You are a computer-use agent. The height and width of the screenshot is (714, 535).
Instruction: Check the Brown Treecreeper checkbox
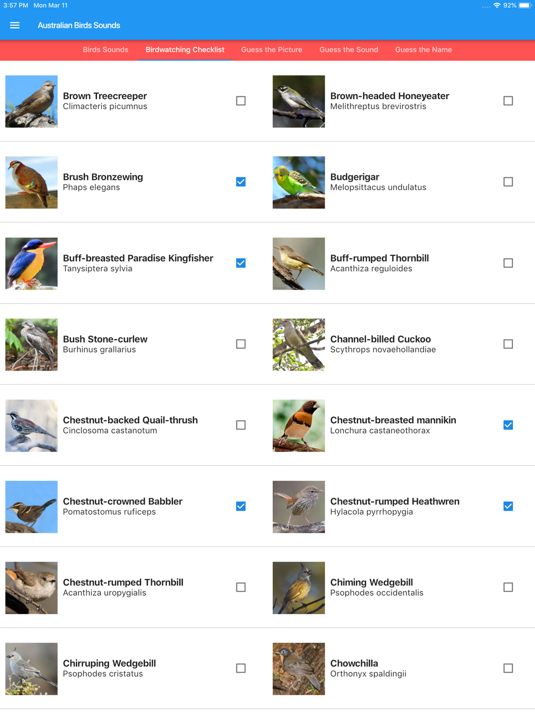click(241, 101)
